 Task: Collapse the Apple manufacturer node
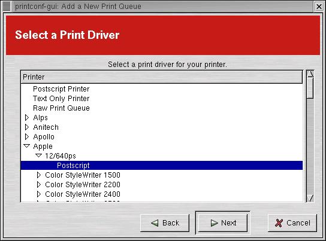(x=27, y=146)
